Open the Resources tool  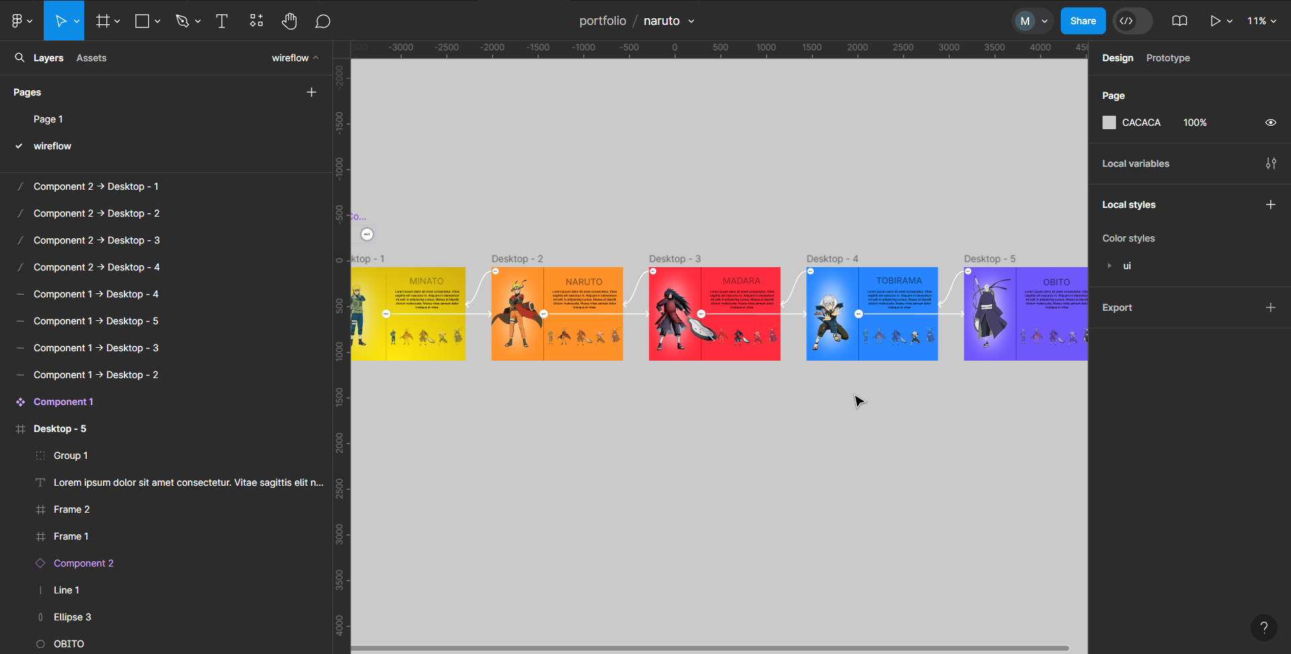[256, 21]
